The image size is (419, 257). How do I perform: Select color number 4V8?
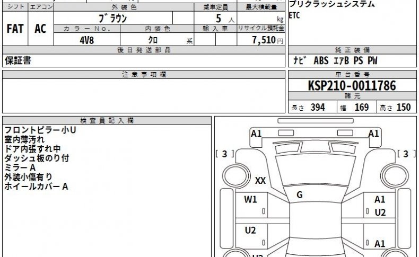click(86, 40)
